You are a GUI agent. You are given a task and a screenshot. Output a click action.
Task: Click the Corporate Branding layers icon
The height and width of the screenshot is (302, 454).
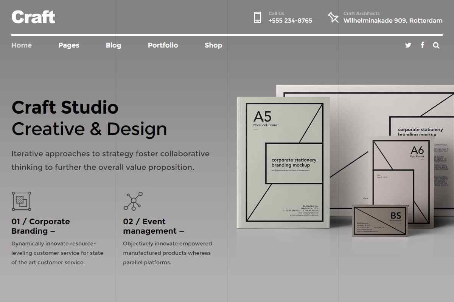(22, 201)
